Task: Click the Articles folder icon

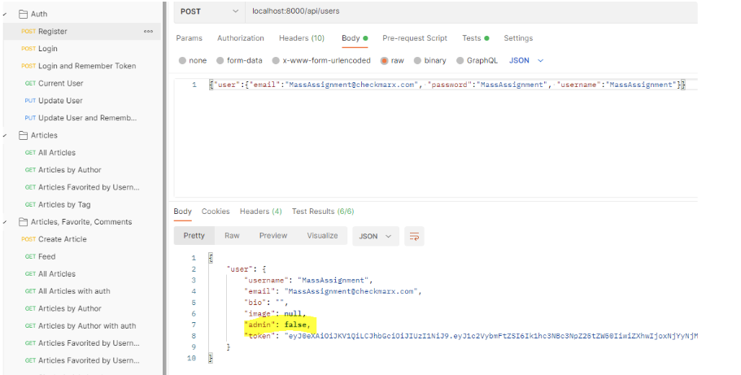Action: (x=23, y=135)
